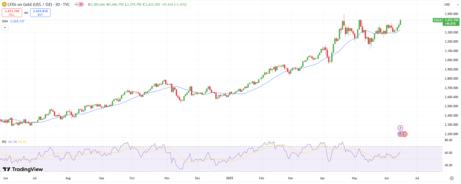Open the purple lightning bolt news marker

tap(400, 128)
